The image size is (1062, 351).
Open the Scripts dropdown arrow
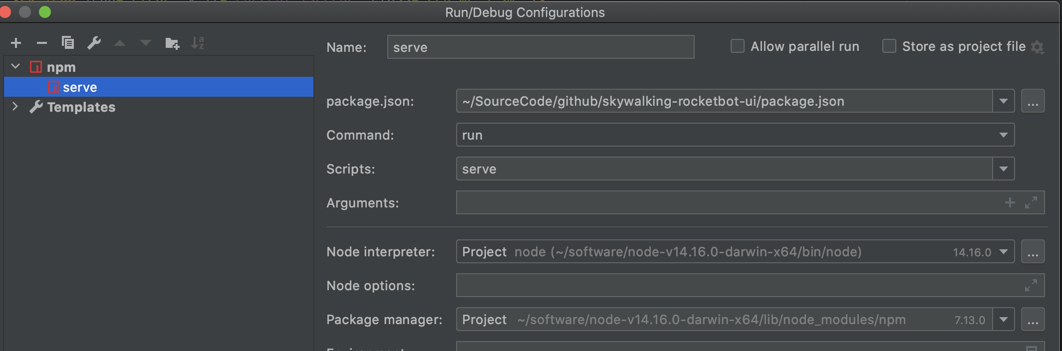point(1004,169)
